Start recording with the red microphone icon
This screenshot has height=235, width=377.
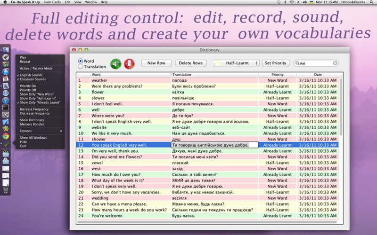click(129, 64)
